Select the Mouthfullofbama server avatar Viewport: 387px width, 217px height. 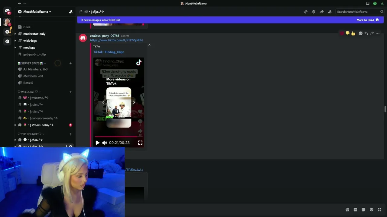click(7, 22)
